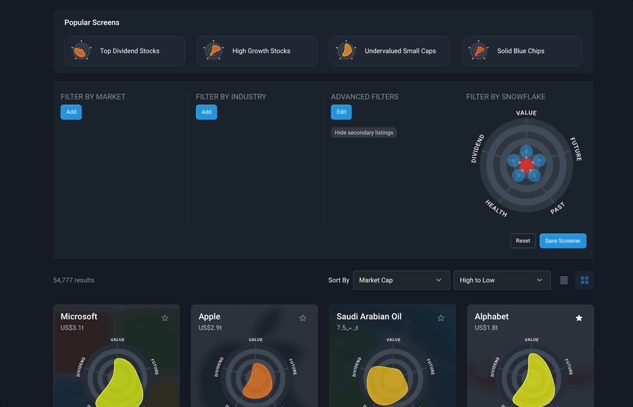633x407 pixels.
Task: Click the High Growth Stocks snowflake icon
Action: click(x=214, y=51)
